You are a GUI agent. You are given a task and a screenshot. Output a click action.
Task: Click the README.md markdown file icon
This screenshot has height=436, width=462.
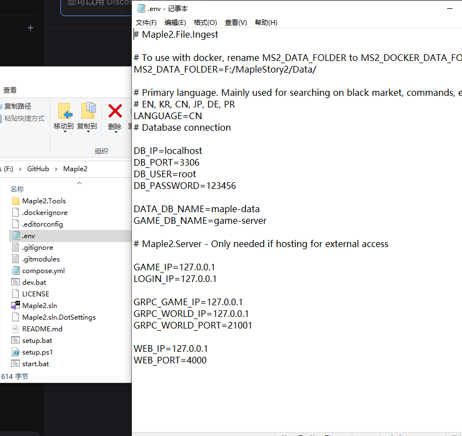(16, 329)
